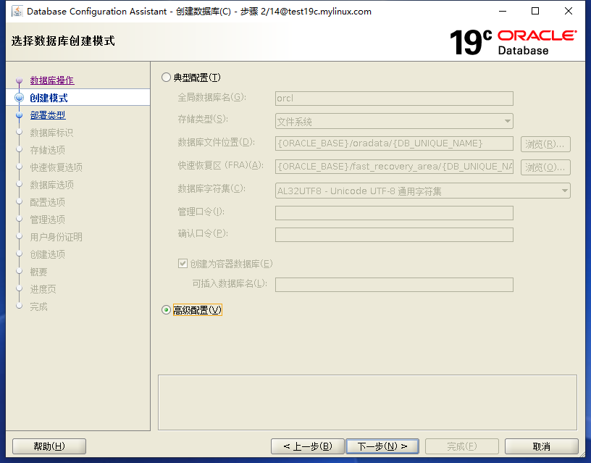Click 浏览(R)... button for database file location
The width and height of the screenshot is (591, 463).
tap(545, 144)
